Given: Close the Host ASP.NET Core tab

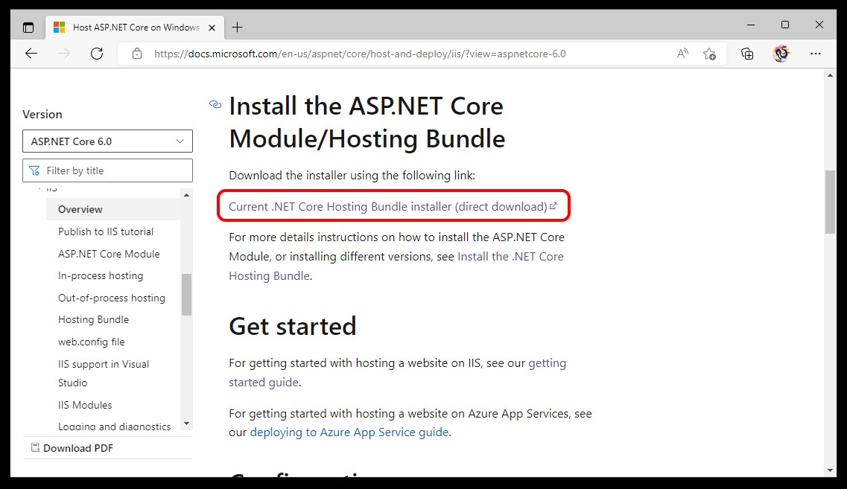Looking at the screenshot, I should (212, 28).
